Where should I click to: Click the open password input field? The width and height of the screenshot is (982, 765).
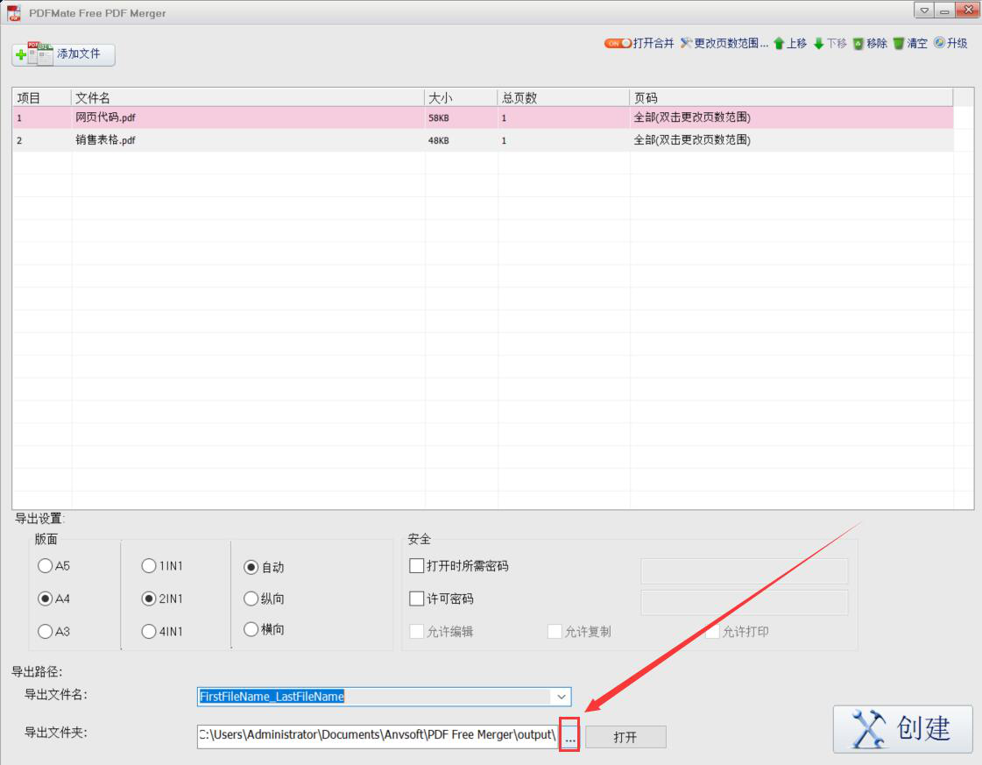point(745,571)
